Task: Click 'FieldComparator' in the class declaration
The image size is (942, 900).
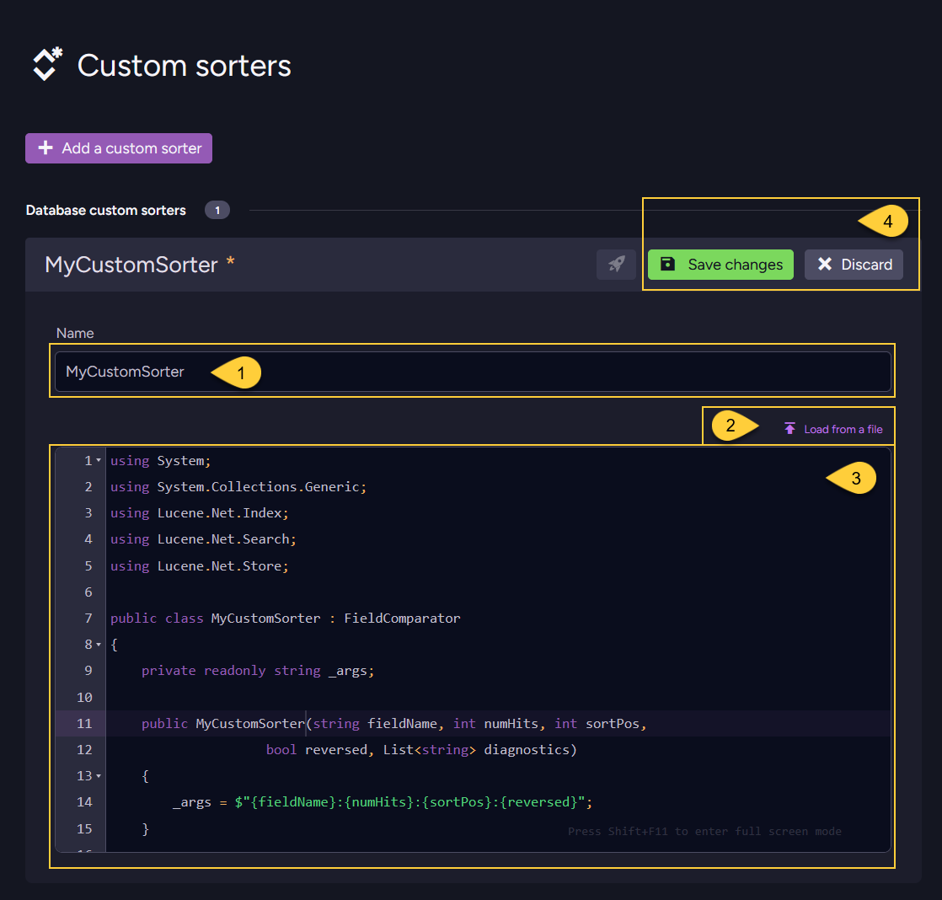Action: [402, 619]
